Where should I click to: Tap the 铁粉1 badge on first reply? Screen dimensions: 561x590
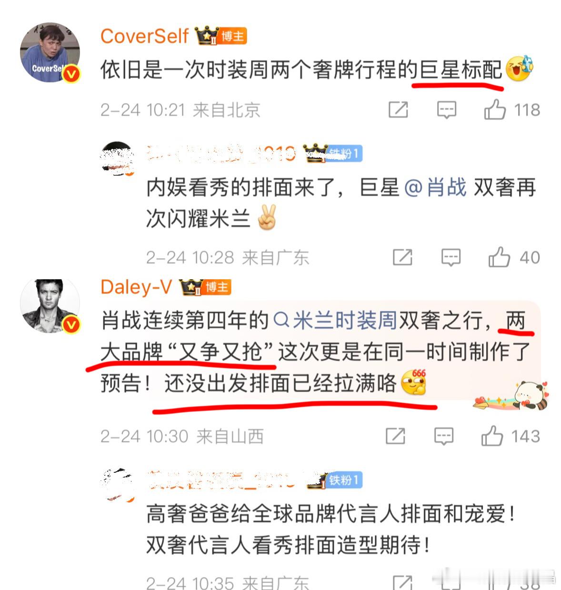pyautogui.click(x=344, y=153)
